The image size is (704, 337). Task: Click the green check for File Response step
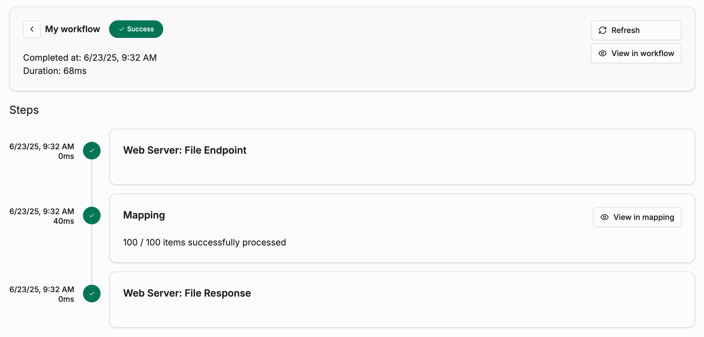(92, 294)
